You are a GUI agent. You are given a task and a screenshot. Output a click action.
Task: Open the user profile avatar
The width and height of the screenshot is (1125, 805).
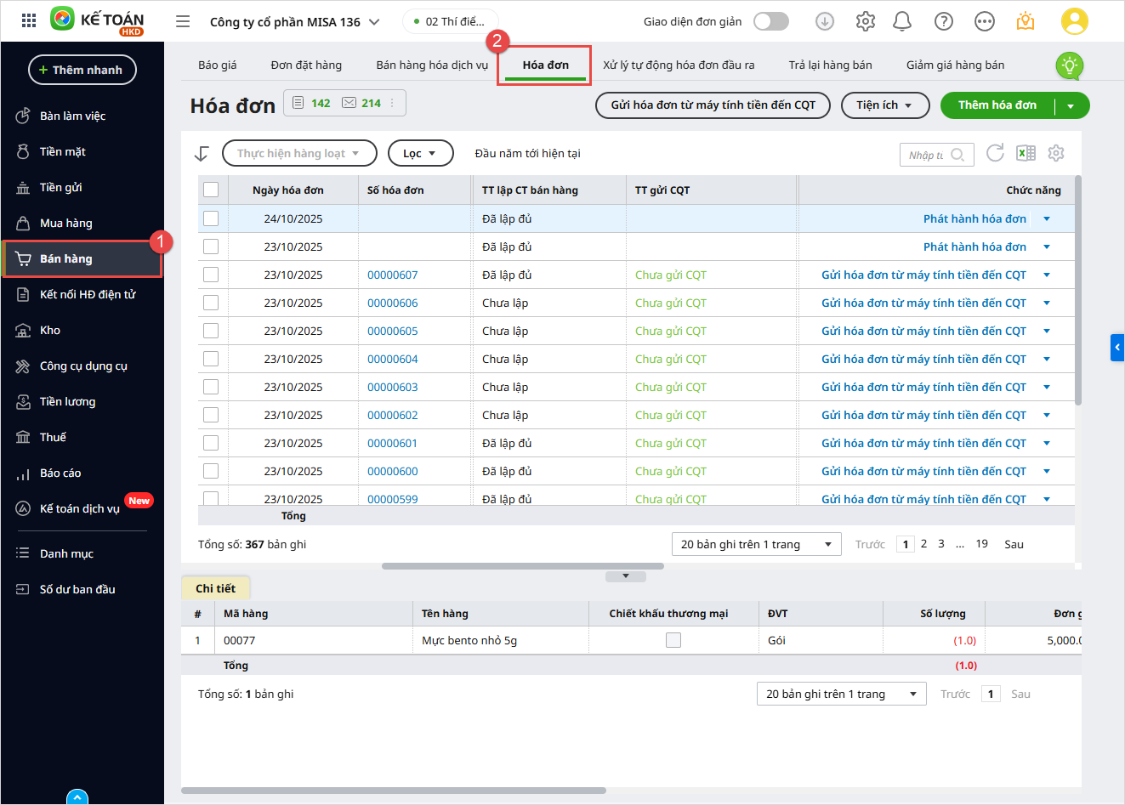click(x=1075, y=21)
